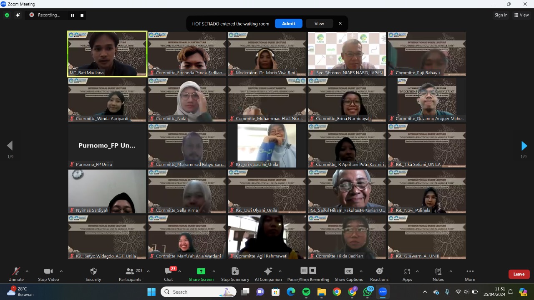Image resolution: width=534 pixels, height=300 pixels.
Task: Open the Security shield icon
Action: (x=93, y=272)
